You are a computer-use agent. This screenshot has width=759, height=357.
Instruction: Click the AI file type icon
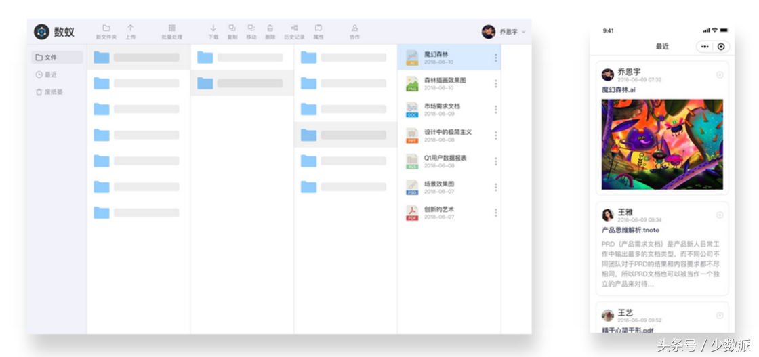point(412,58)
